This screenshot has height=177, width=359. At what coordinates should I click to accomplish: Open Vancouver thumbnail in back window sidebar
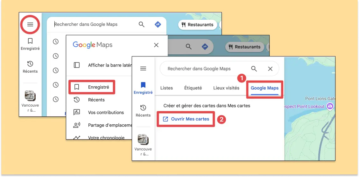[x=30, y=101]
